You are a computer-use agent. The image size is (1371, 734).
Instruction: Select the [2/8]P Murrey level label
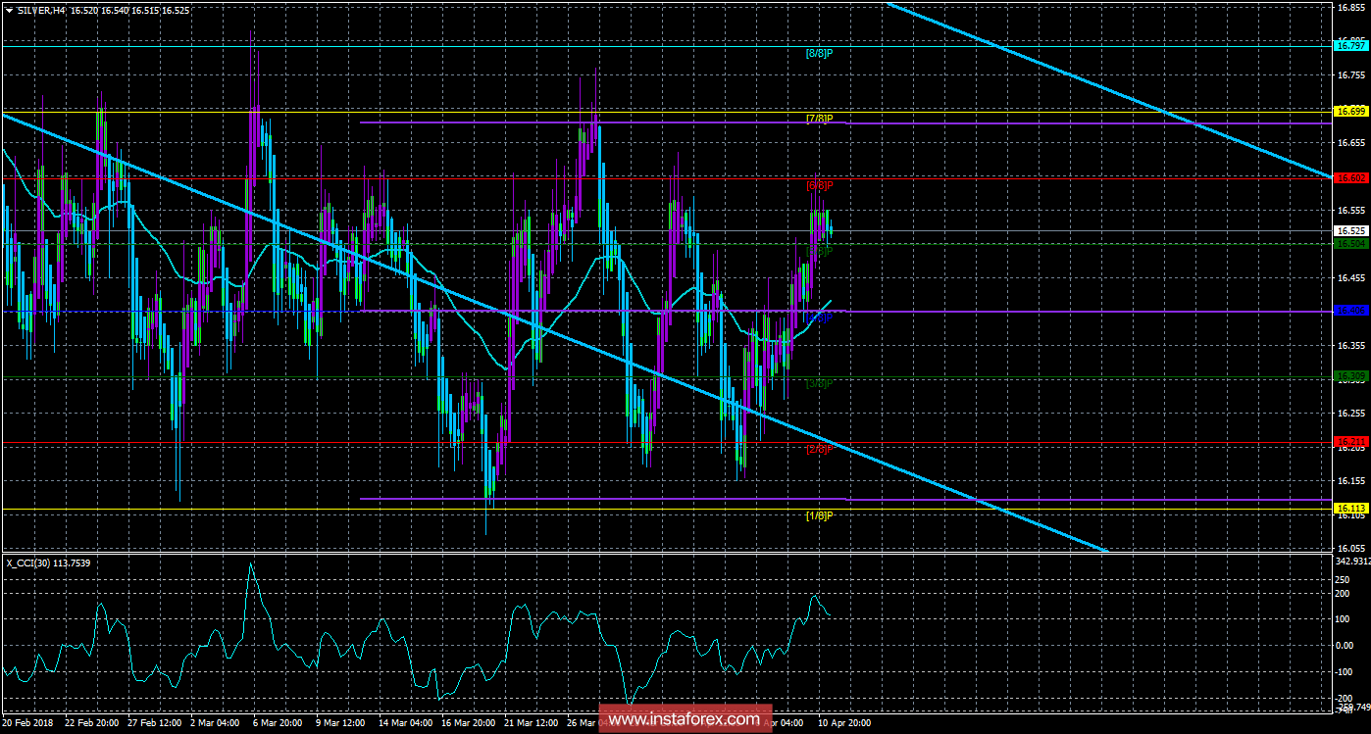819,449
